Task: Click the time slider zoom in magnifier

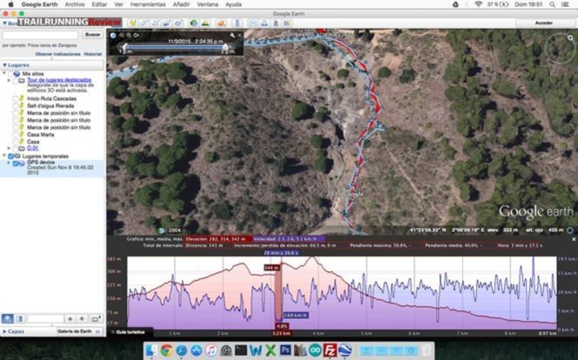Action: [129, 35]
